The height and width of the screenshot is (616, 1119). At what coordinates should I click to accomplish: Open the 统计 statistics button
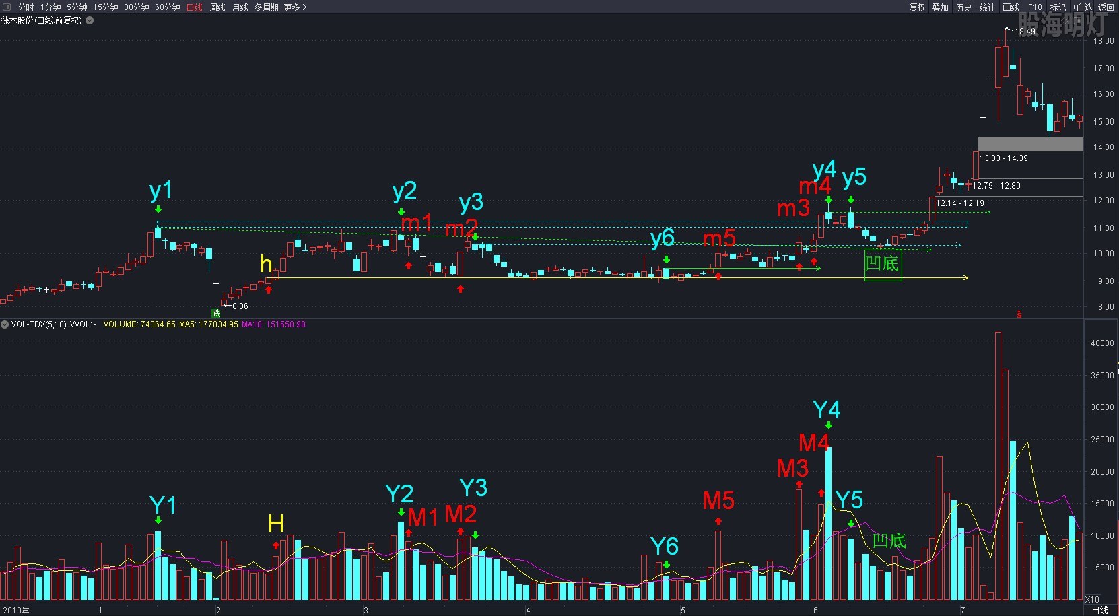[987, 7]
